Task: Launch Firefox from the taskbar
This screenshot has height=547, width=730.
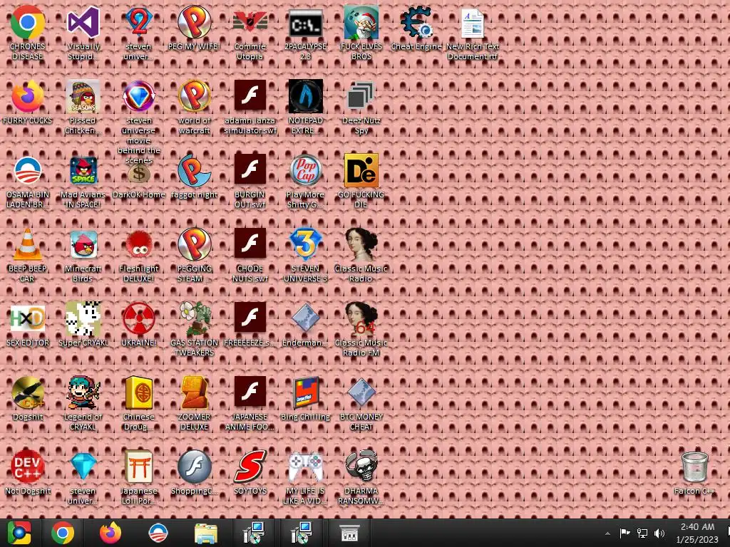Action: pyautogui.click(x=110, y=533)
